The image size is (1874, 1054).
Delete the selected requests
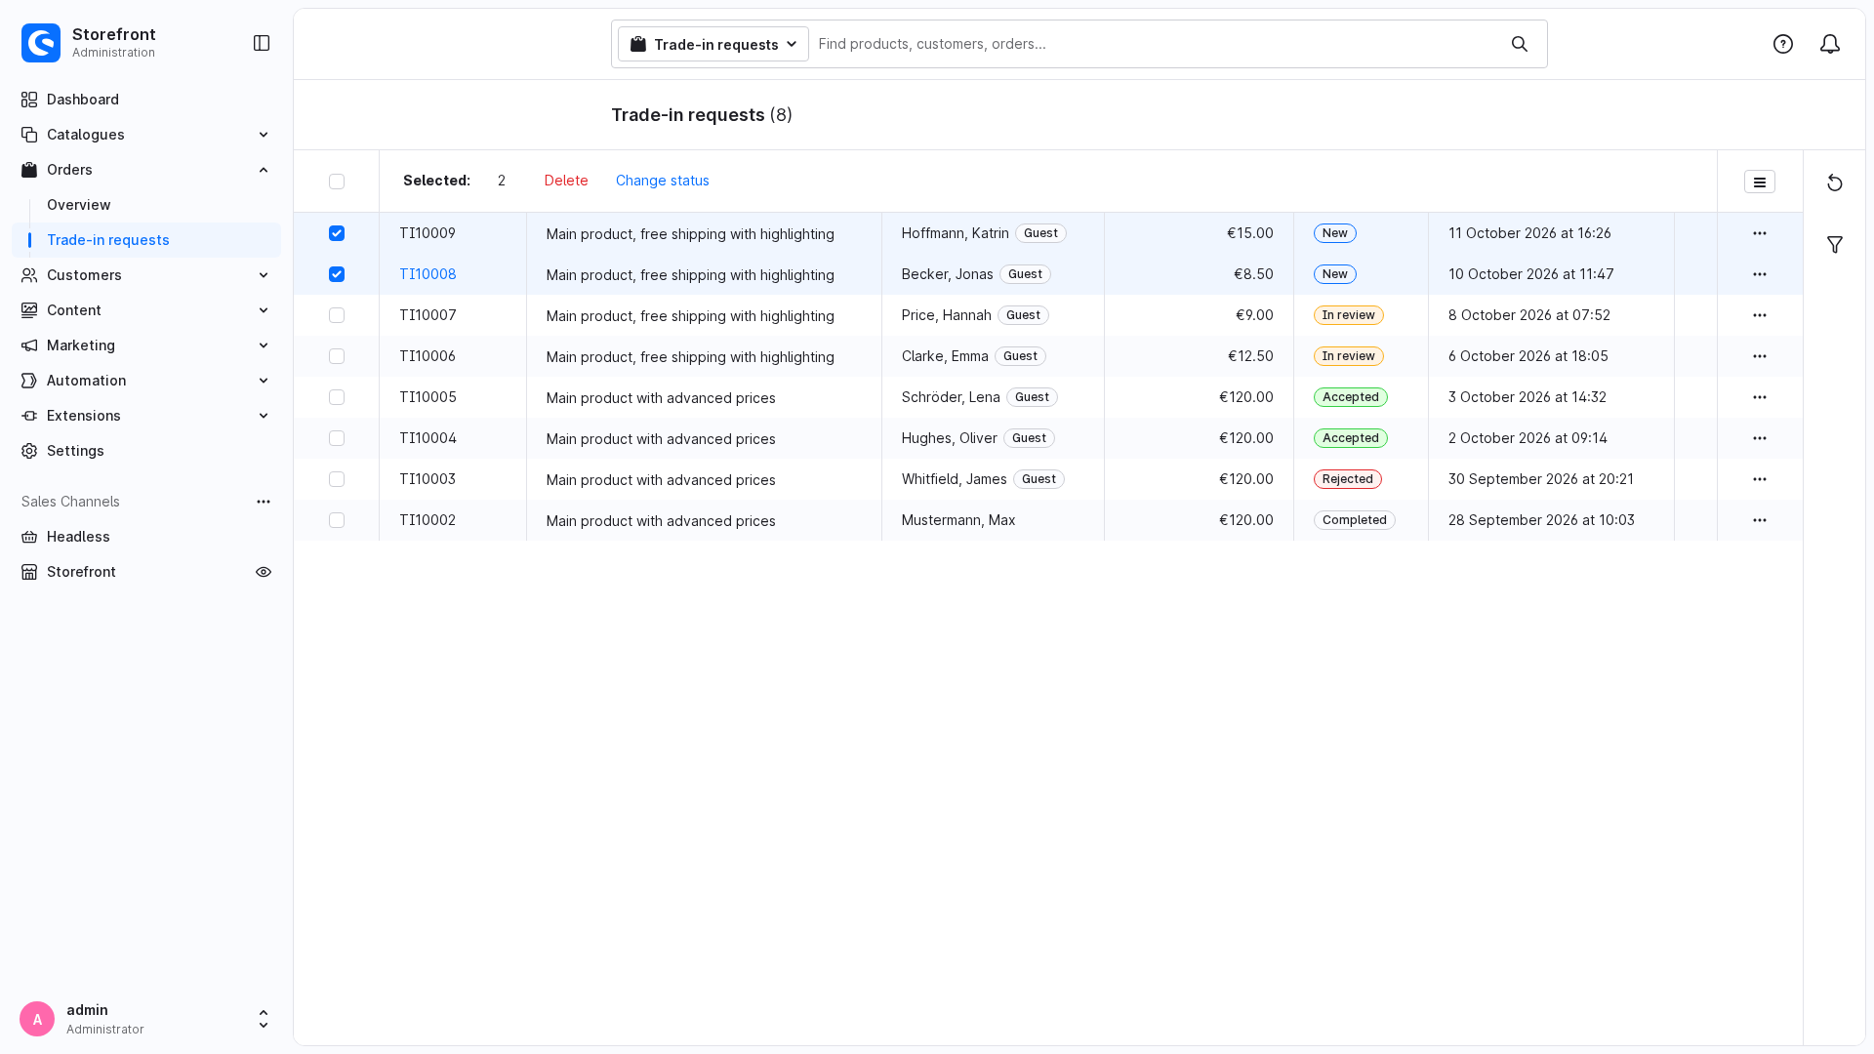[566, 181]
